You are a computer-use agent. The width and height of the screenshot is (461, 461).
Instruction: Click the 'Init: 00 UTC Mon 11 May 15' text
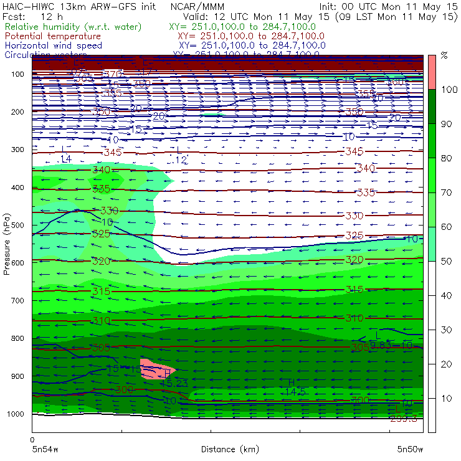[388, 6]
